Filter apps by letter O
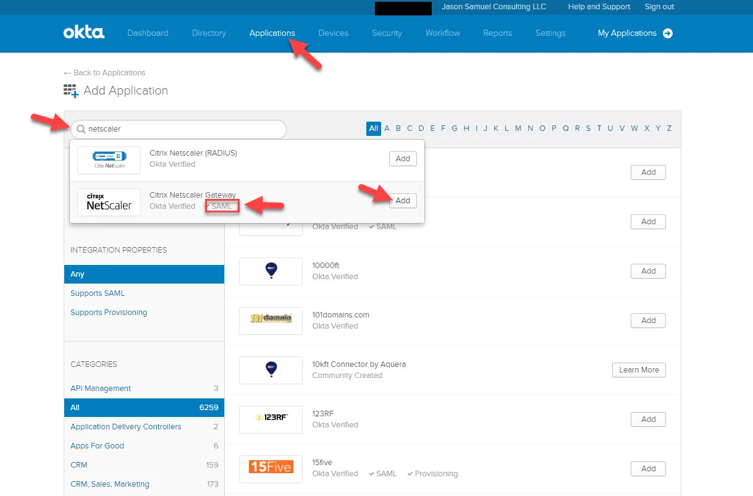The image size is (753, 496). click(542, 128)
